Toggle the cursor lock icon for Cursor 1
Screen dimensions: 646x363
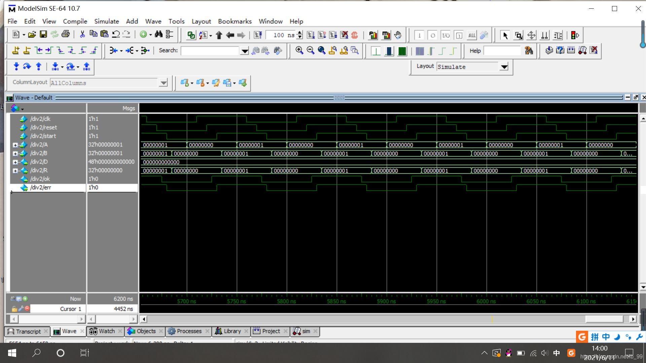14,309
